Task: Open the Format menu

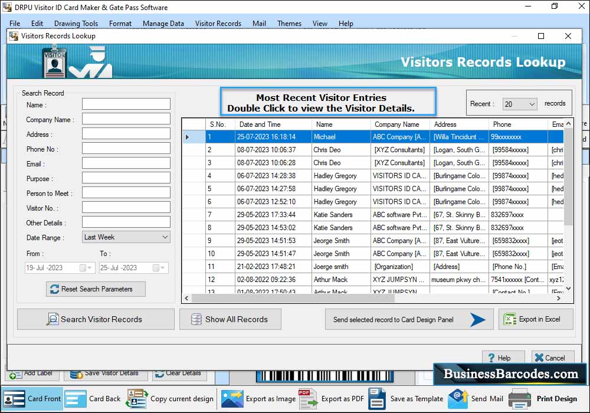Action: point(120,24)
